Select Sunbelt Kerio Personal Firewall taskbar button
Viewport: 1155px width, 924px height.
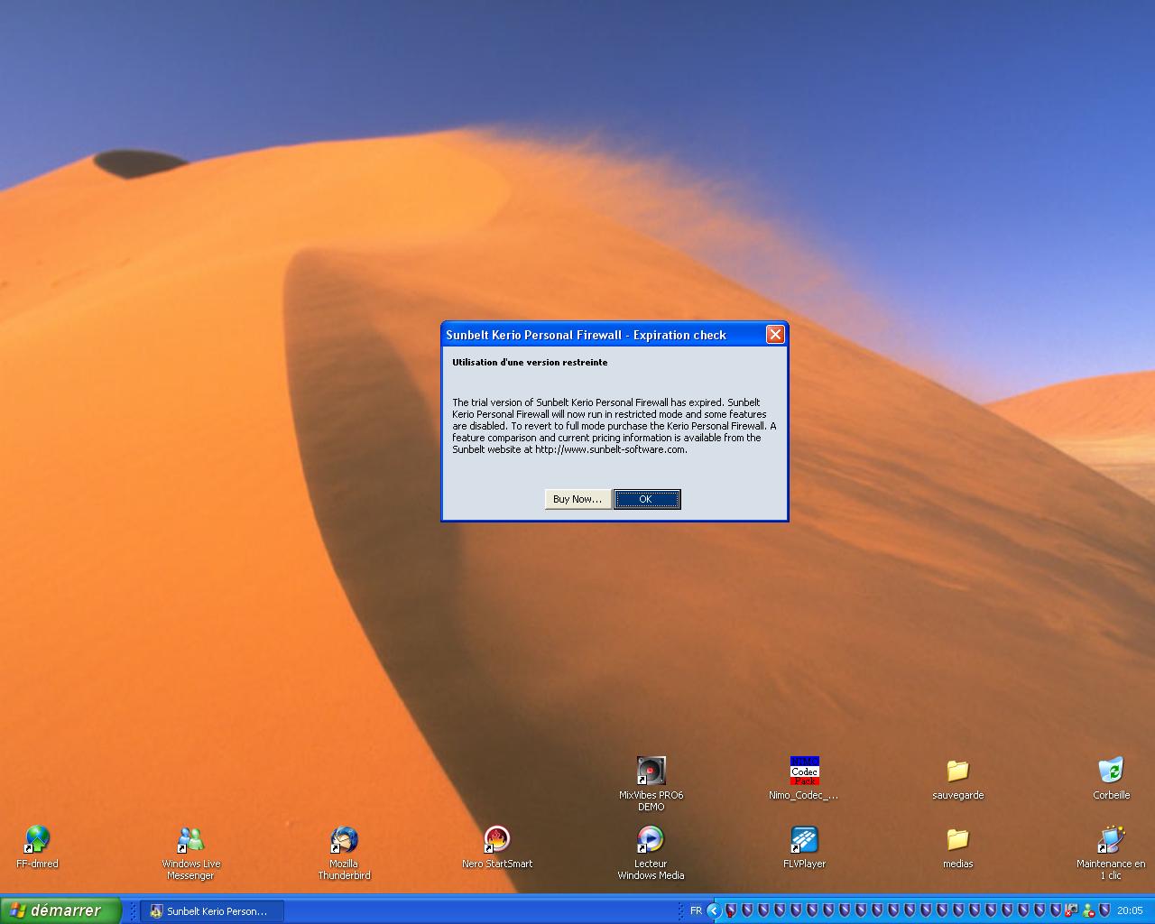212,911
